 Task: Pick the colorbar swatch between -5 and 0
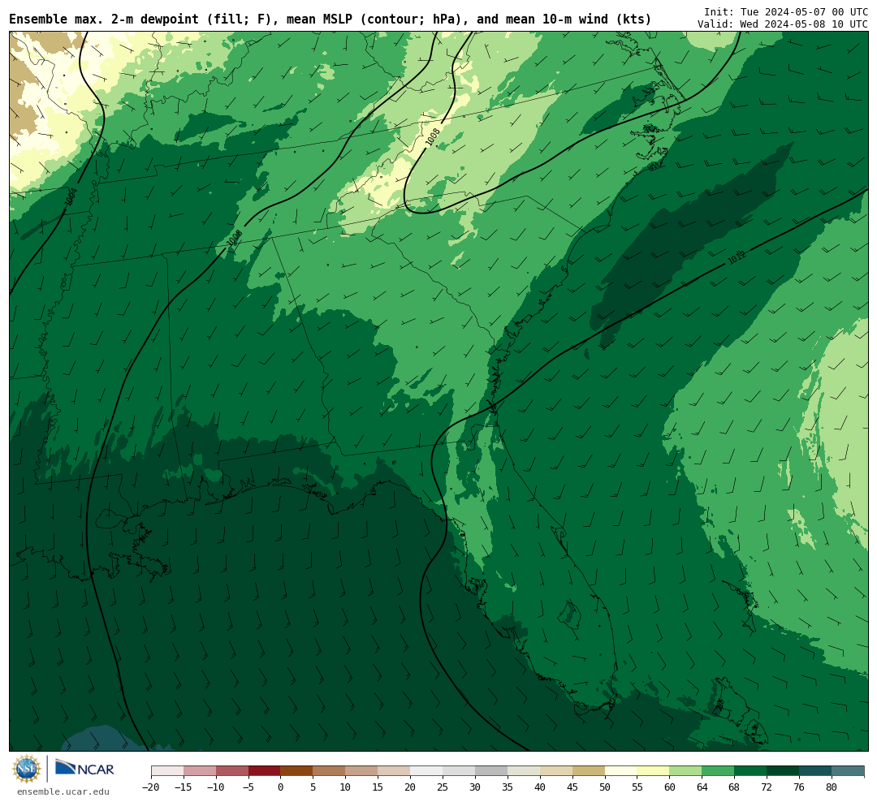(265, 770)
